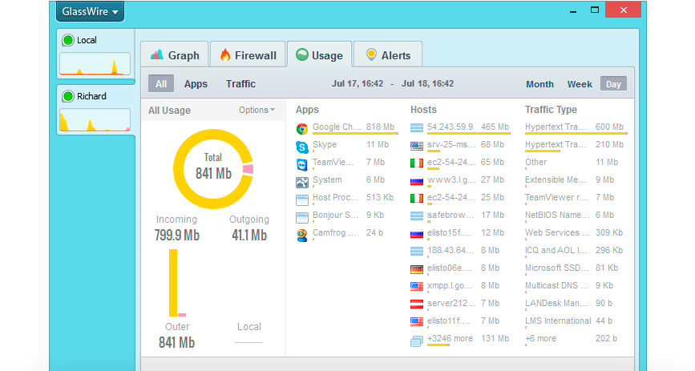
Task: Click the stacked hosts icon beside +3246 more
Action: (x=417, y=341)
